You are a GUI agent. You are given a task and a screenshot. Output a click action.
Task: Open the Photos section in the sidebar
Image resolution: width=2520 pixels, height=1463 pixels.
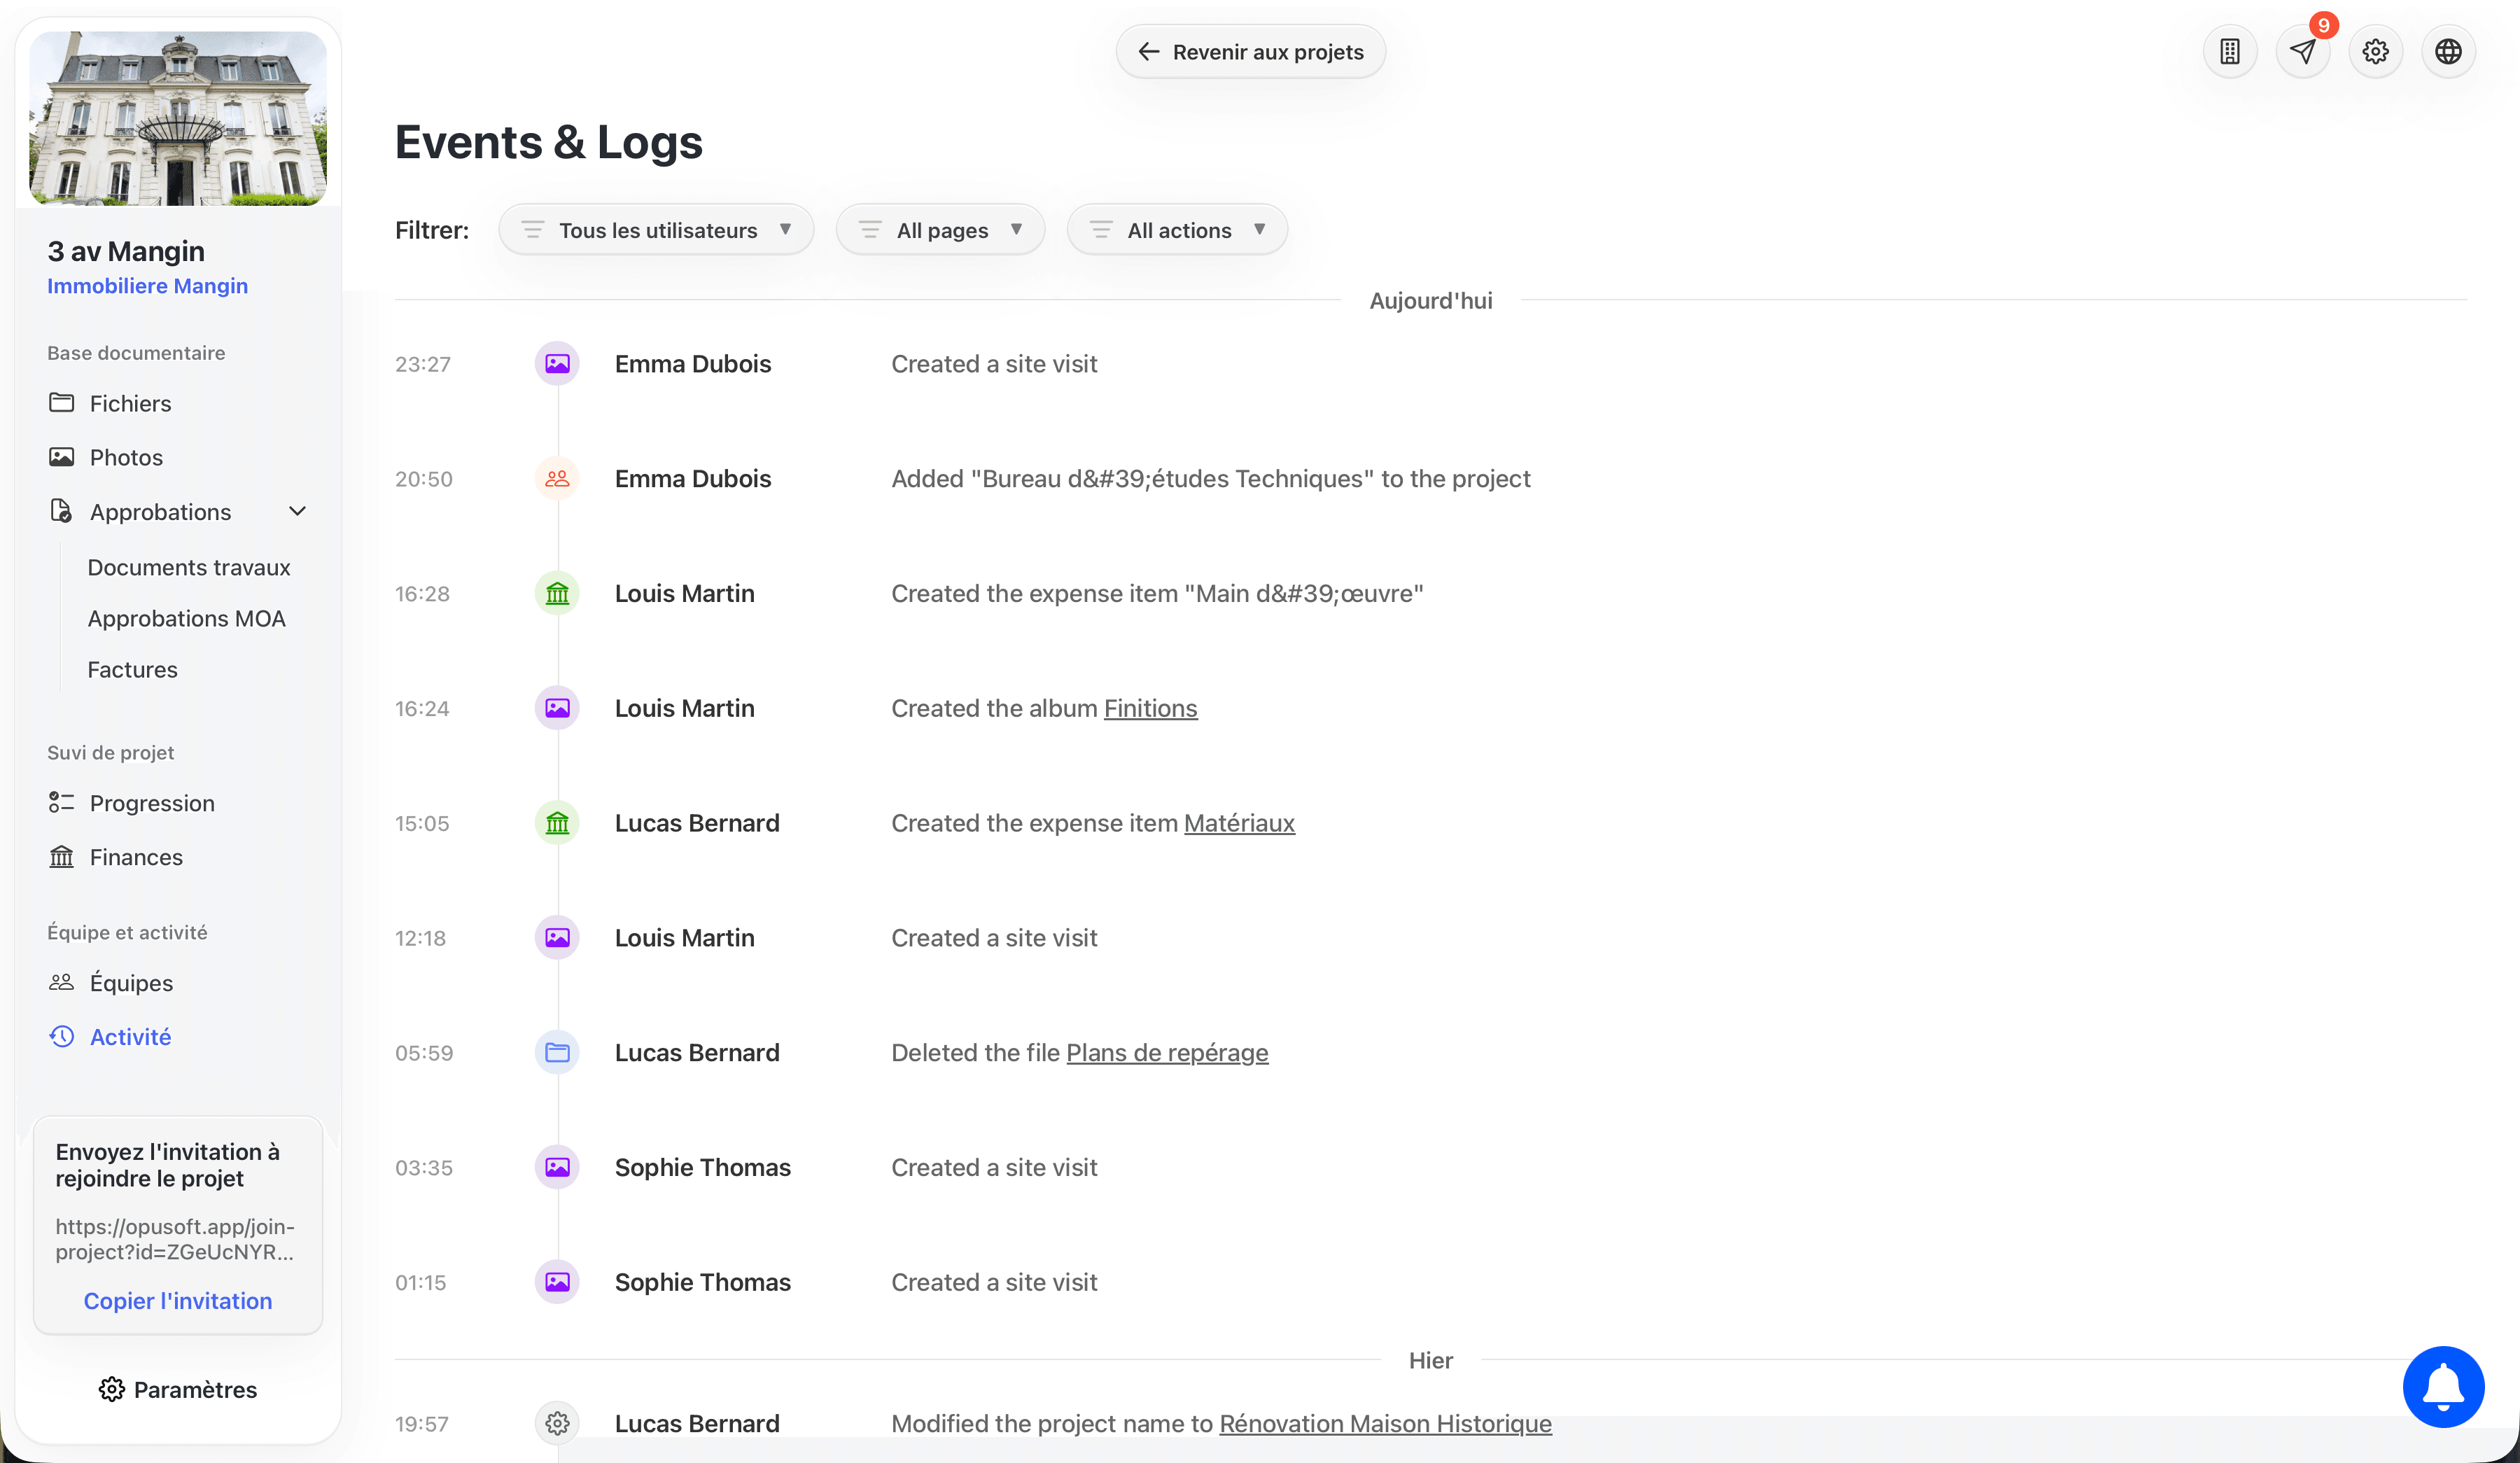click(125, 457)
